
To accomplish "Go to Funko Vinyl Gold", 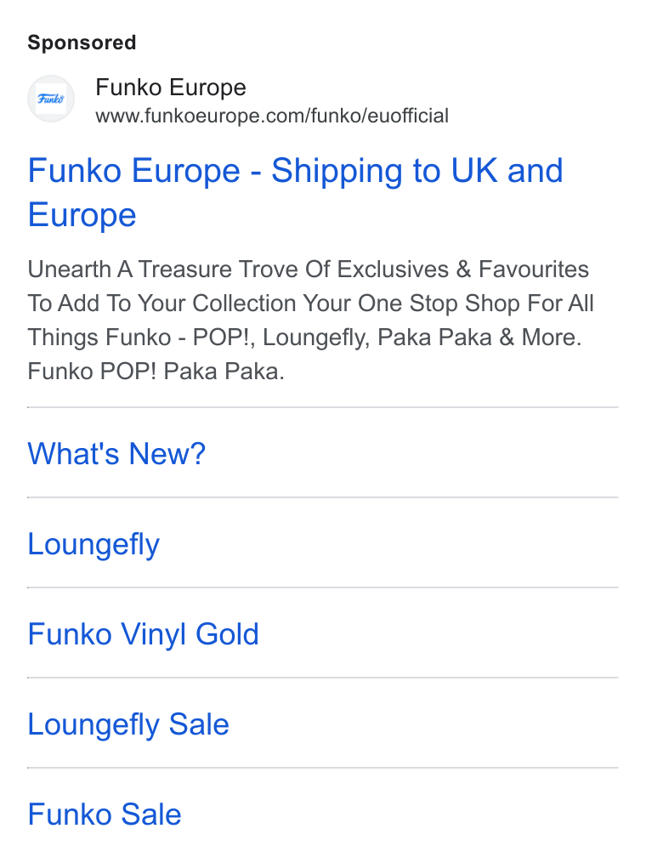I will [143, 634].
